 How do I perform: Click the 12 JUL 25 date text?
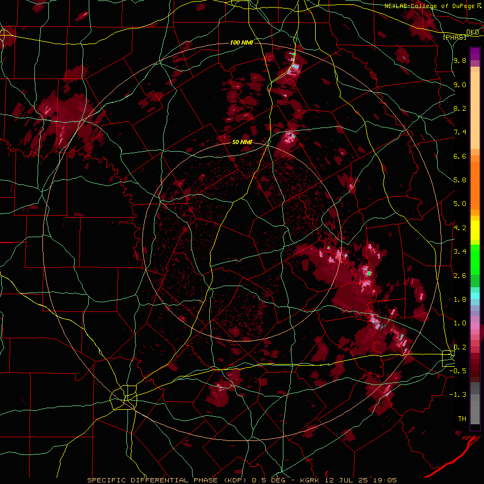click(x=344, y=480)
